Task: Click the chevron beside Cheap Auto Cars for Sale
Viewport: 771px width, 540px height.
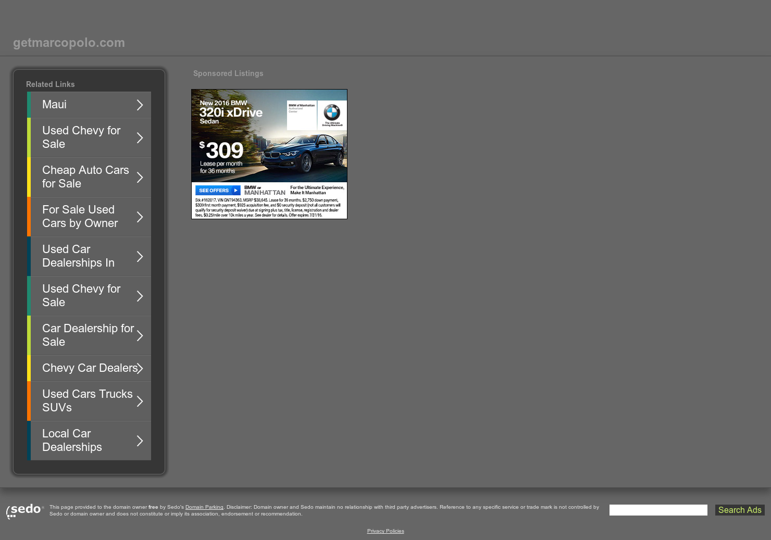Action: [140, 178]
